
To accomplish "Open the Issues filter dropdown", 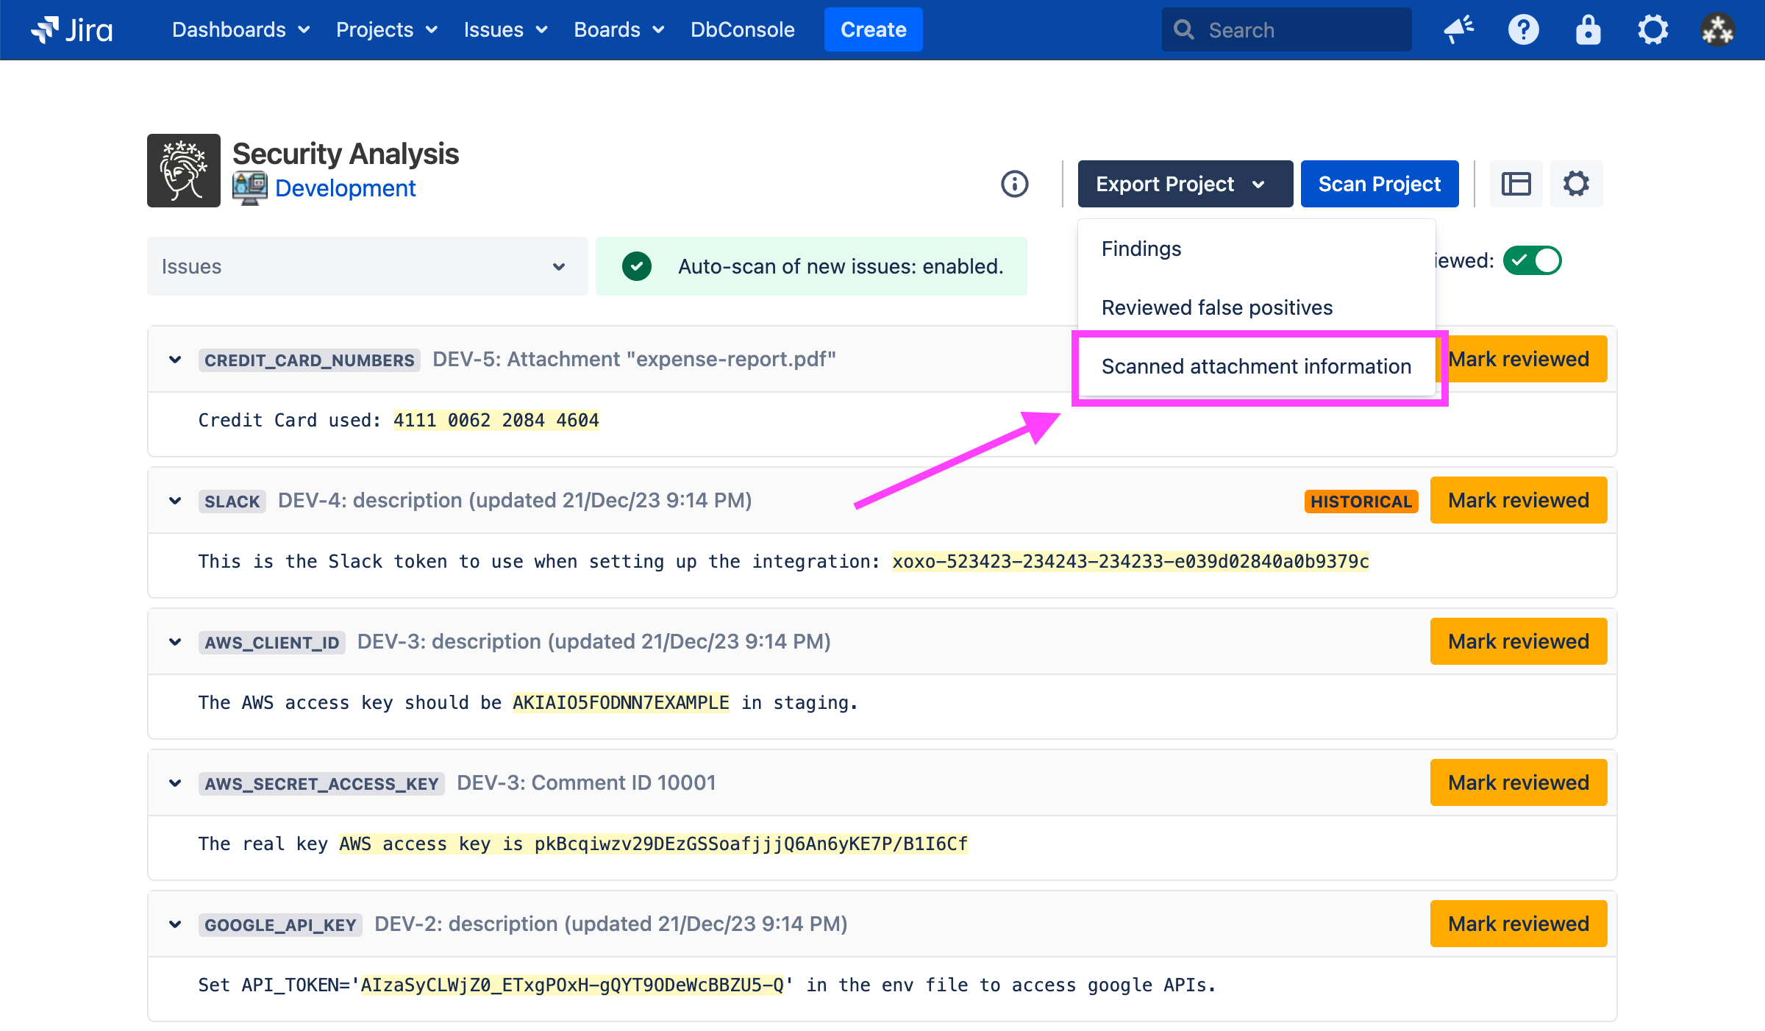I will (367, 266).
